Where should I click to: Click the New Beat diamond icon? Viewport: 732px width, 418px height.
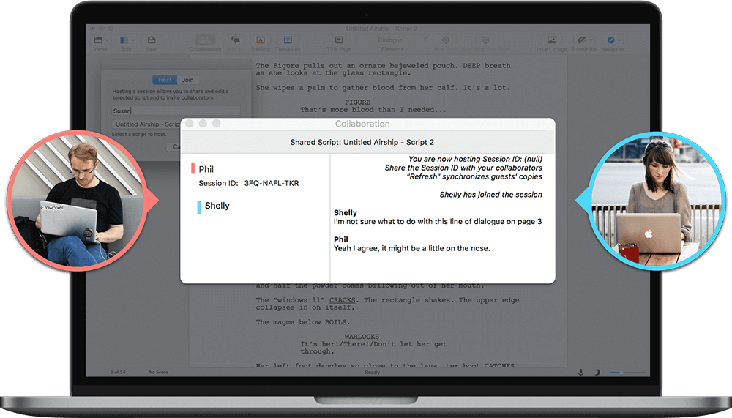click(x=446, y=40)
